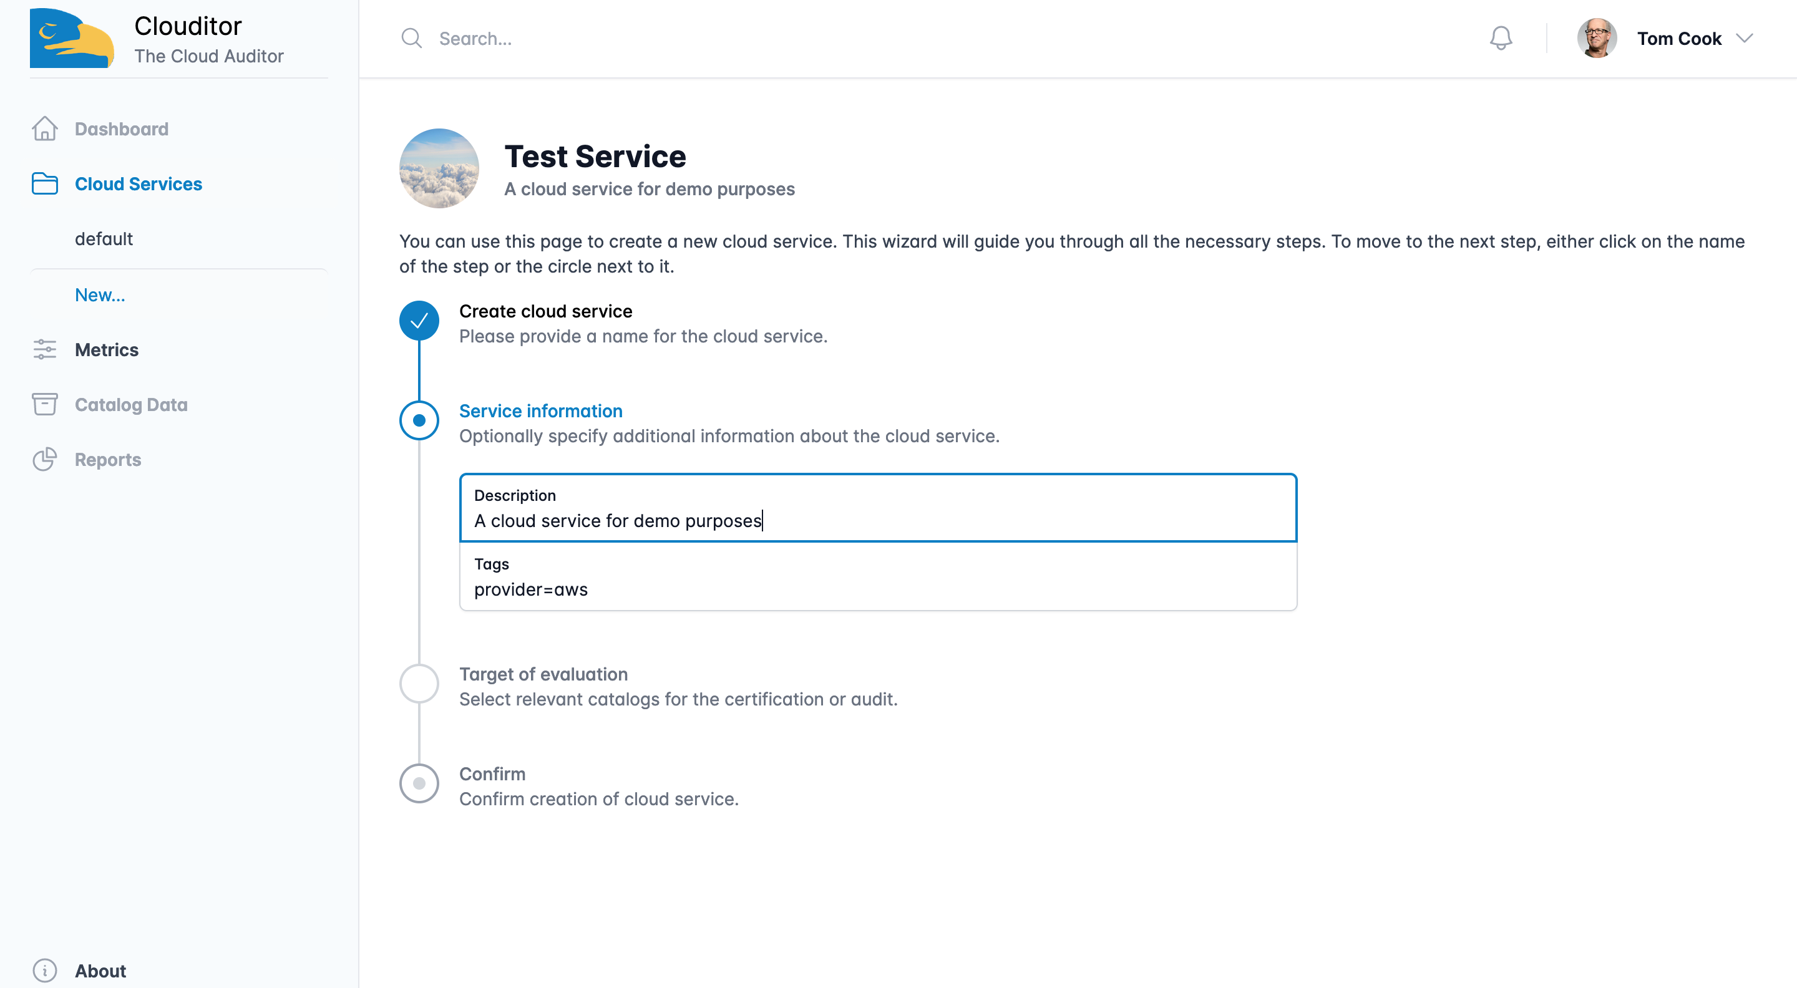Click the Reports pie chart icon
This screenshot has width=1797, height=988.
(x=45, y=460)
